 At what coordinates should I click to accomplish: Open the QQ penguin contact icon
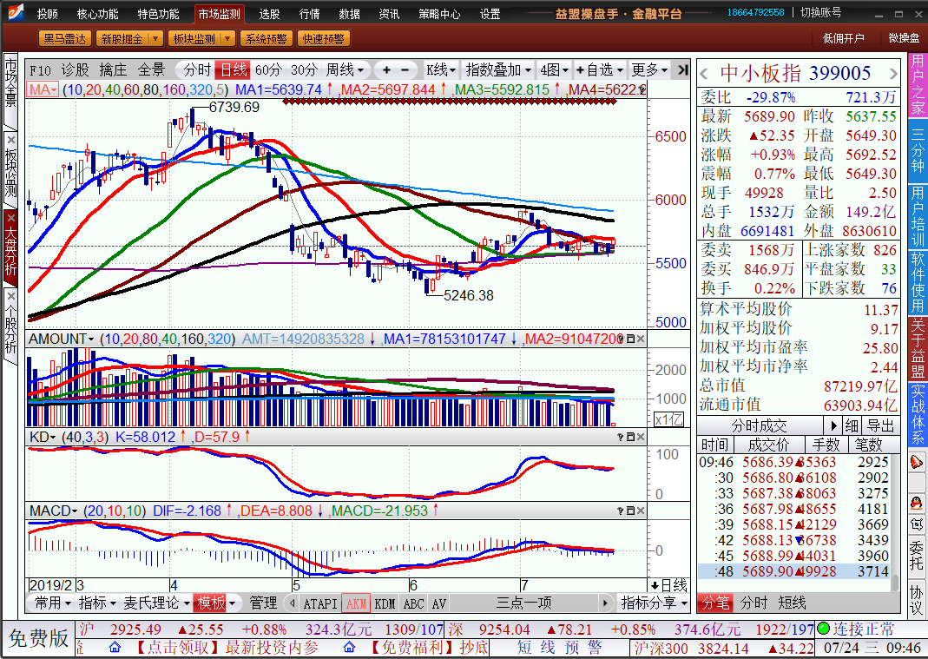point(916,504)
